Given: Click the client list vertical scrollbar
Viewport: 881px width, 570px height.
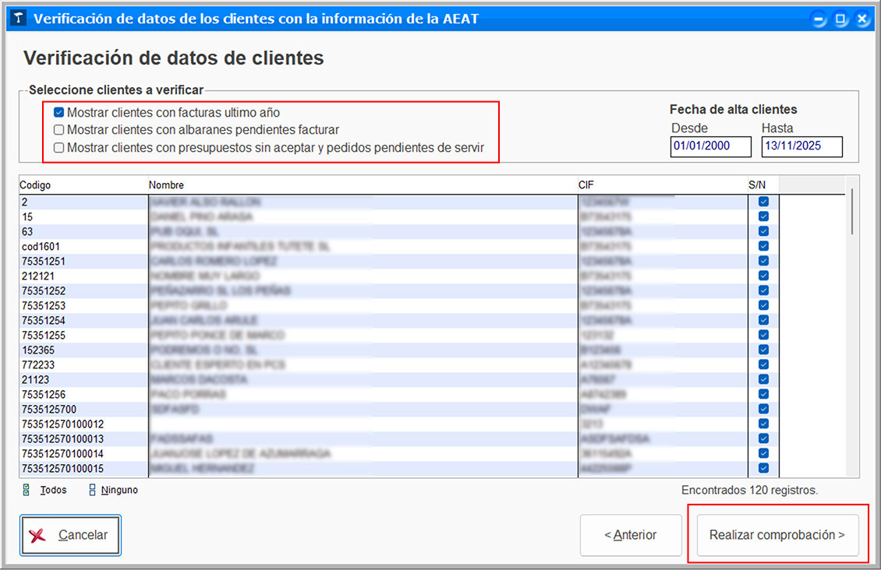Looking at the screenshot, I should click(851, 210).
